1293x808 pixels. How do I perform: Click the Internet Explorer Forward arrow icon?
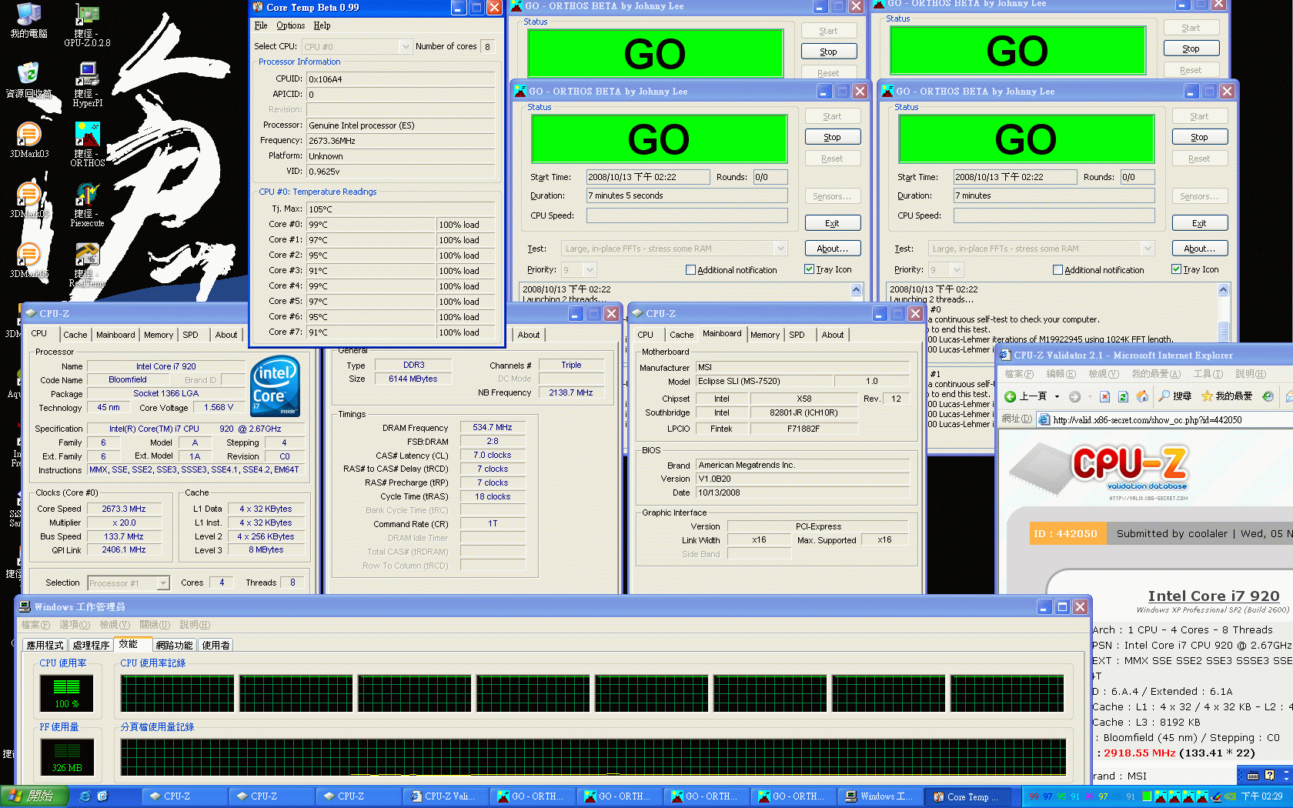pyautogui.click(x=1074, y=396)
